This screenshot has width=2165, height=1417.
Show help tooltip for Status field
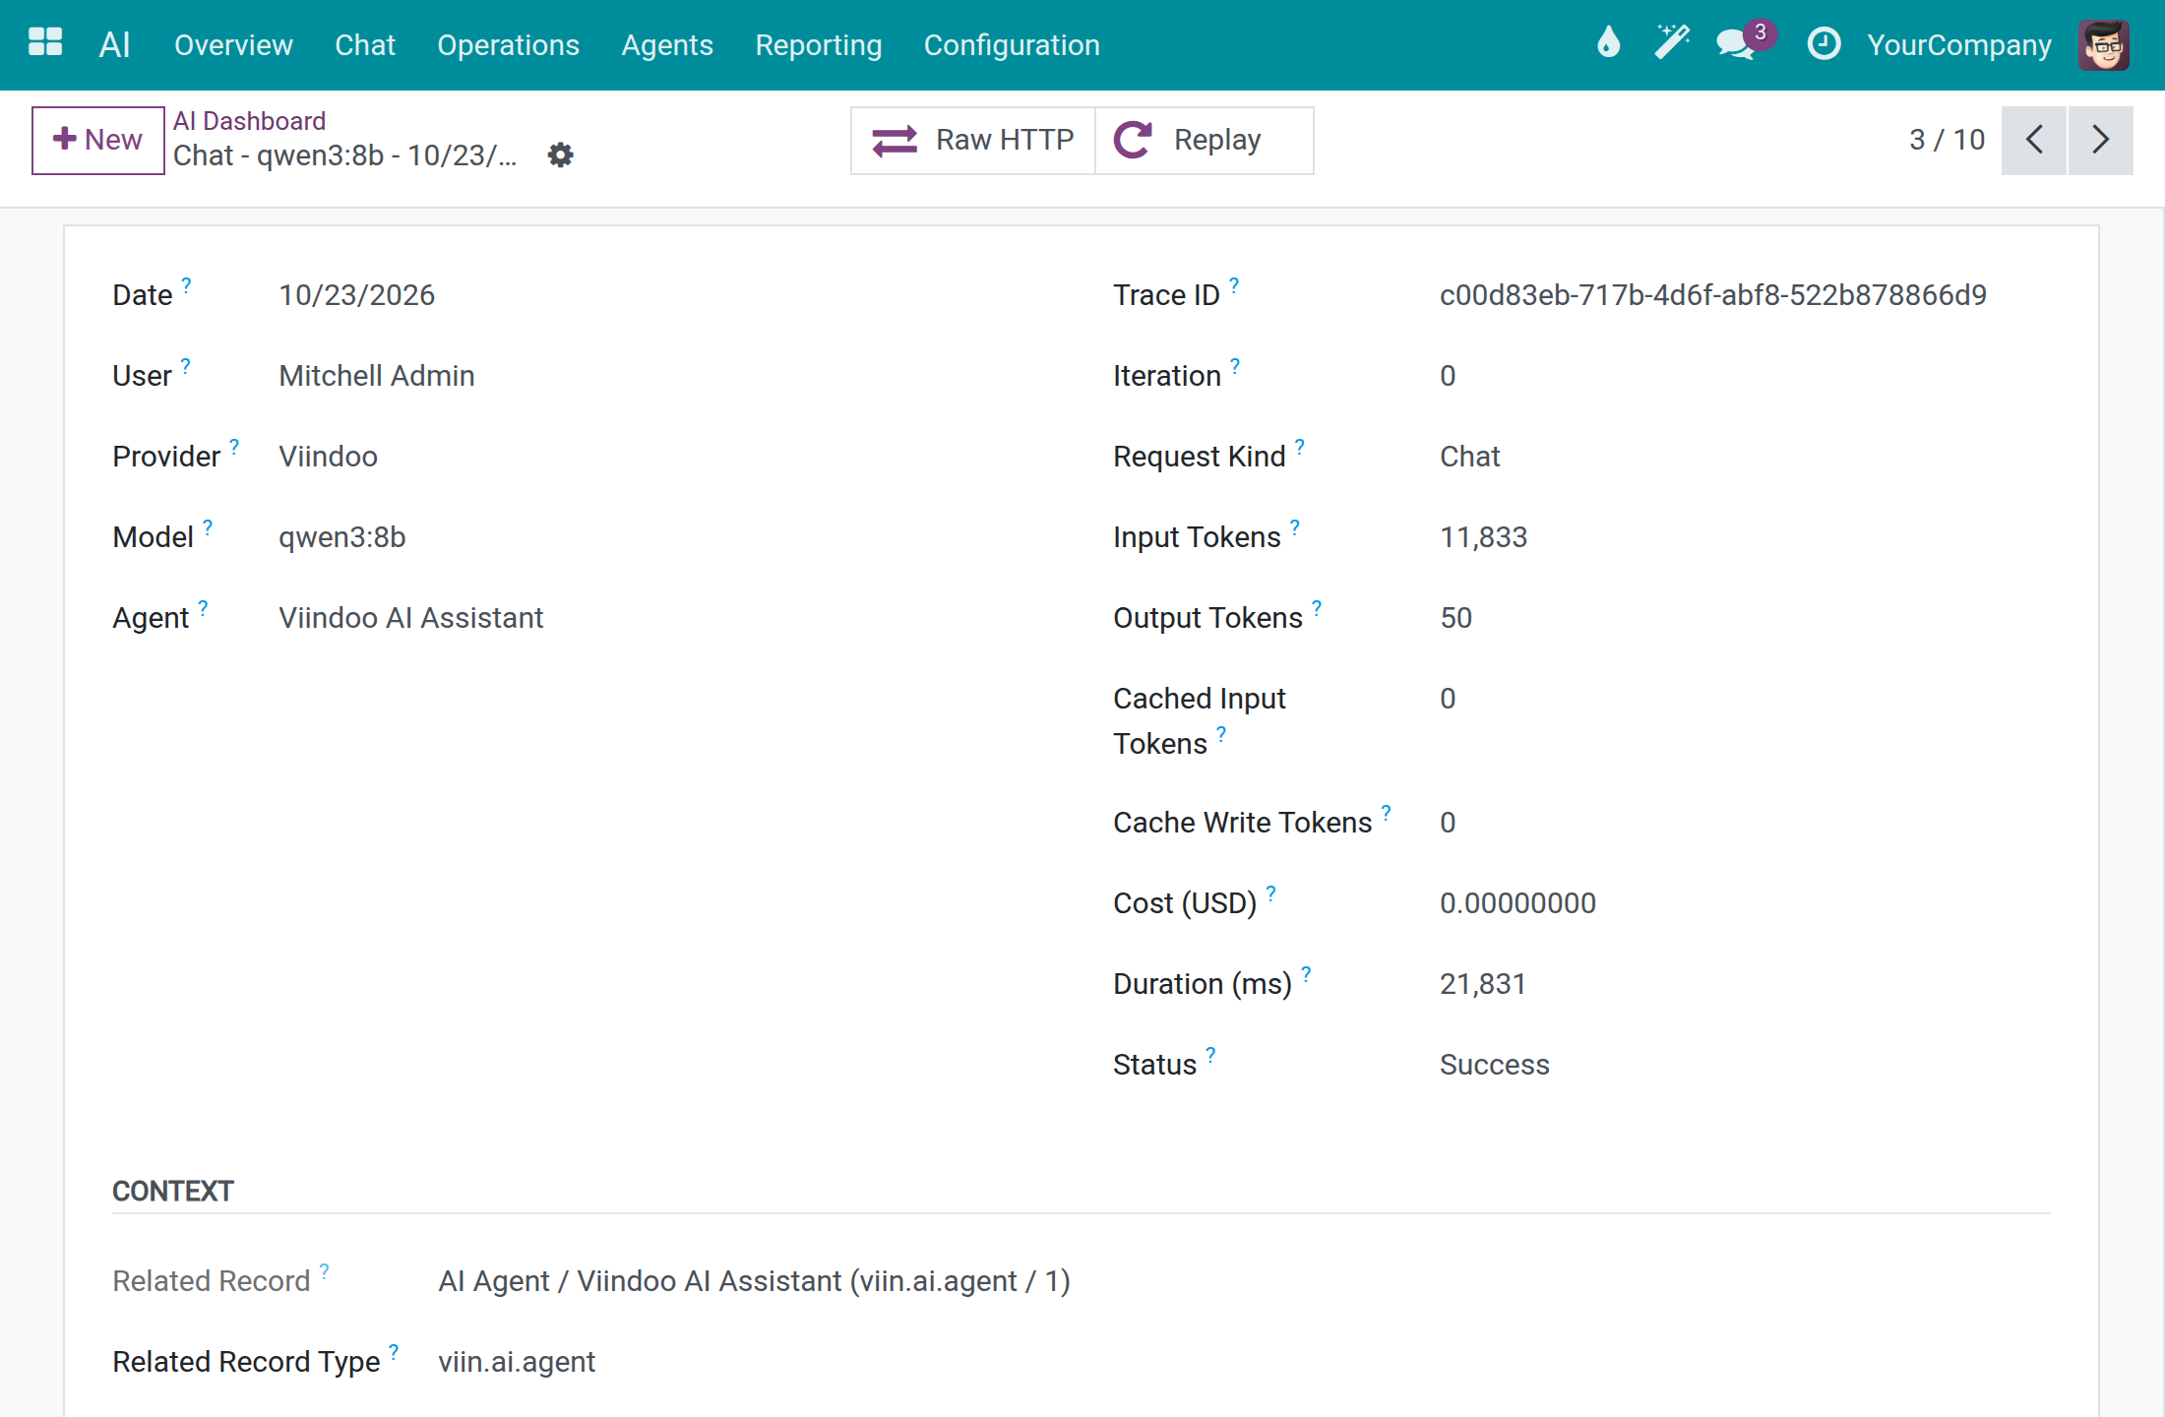(x=1210, y=1054)
